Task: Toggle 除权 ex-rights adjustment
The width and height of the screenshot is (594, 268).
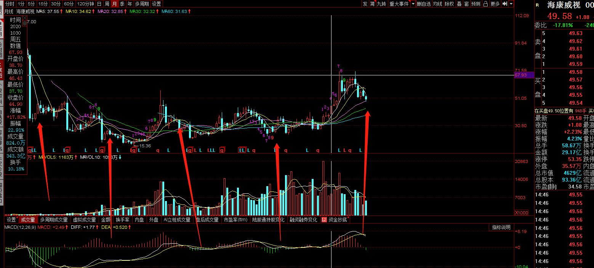Action: pos(450,4)
